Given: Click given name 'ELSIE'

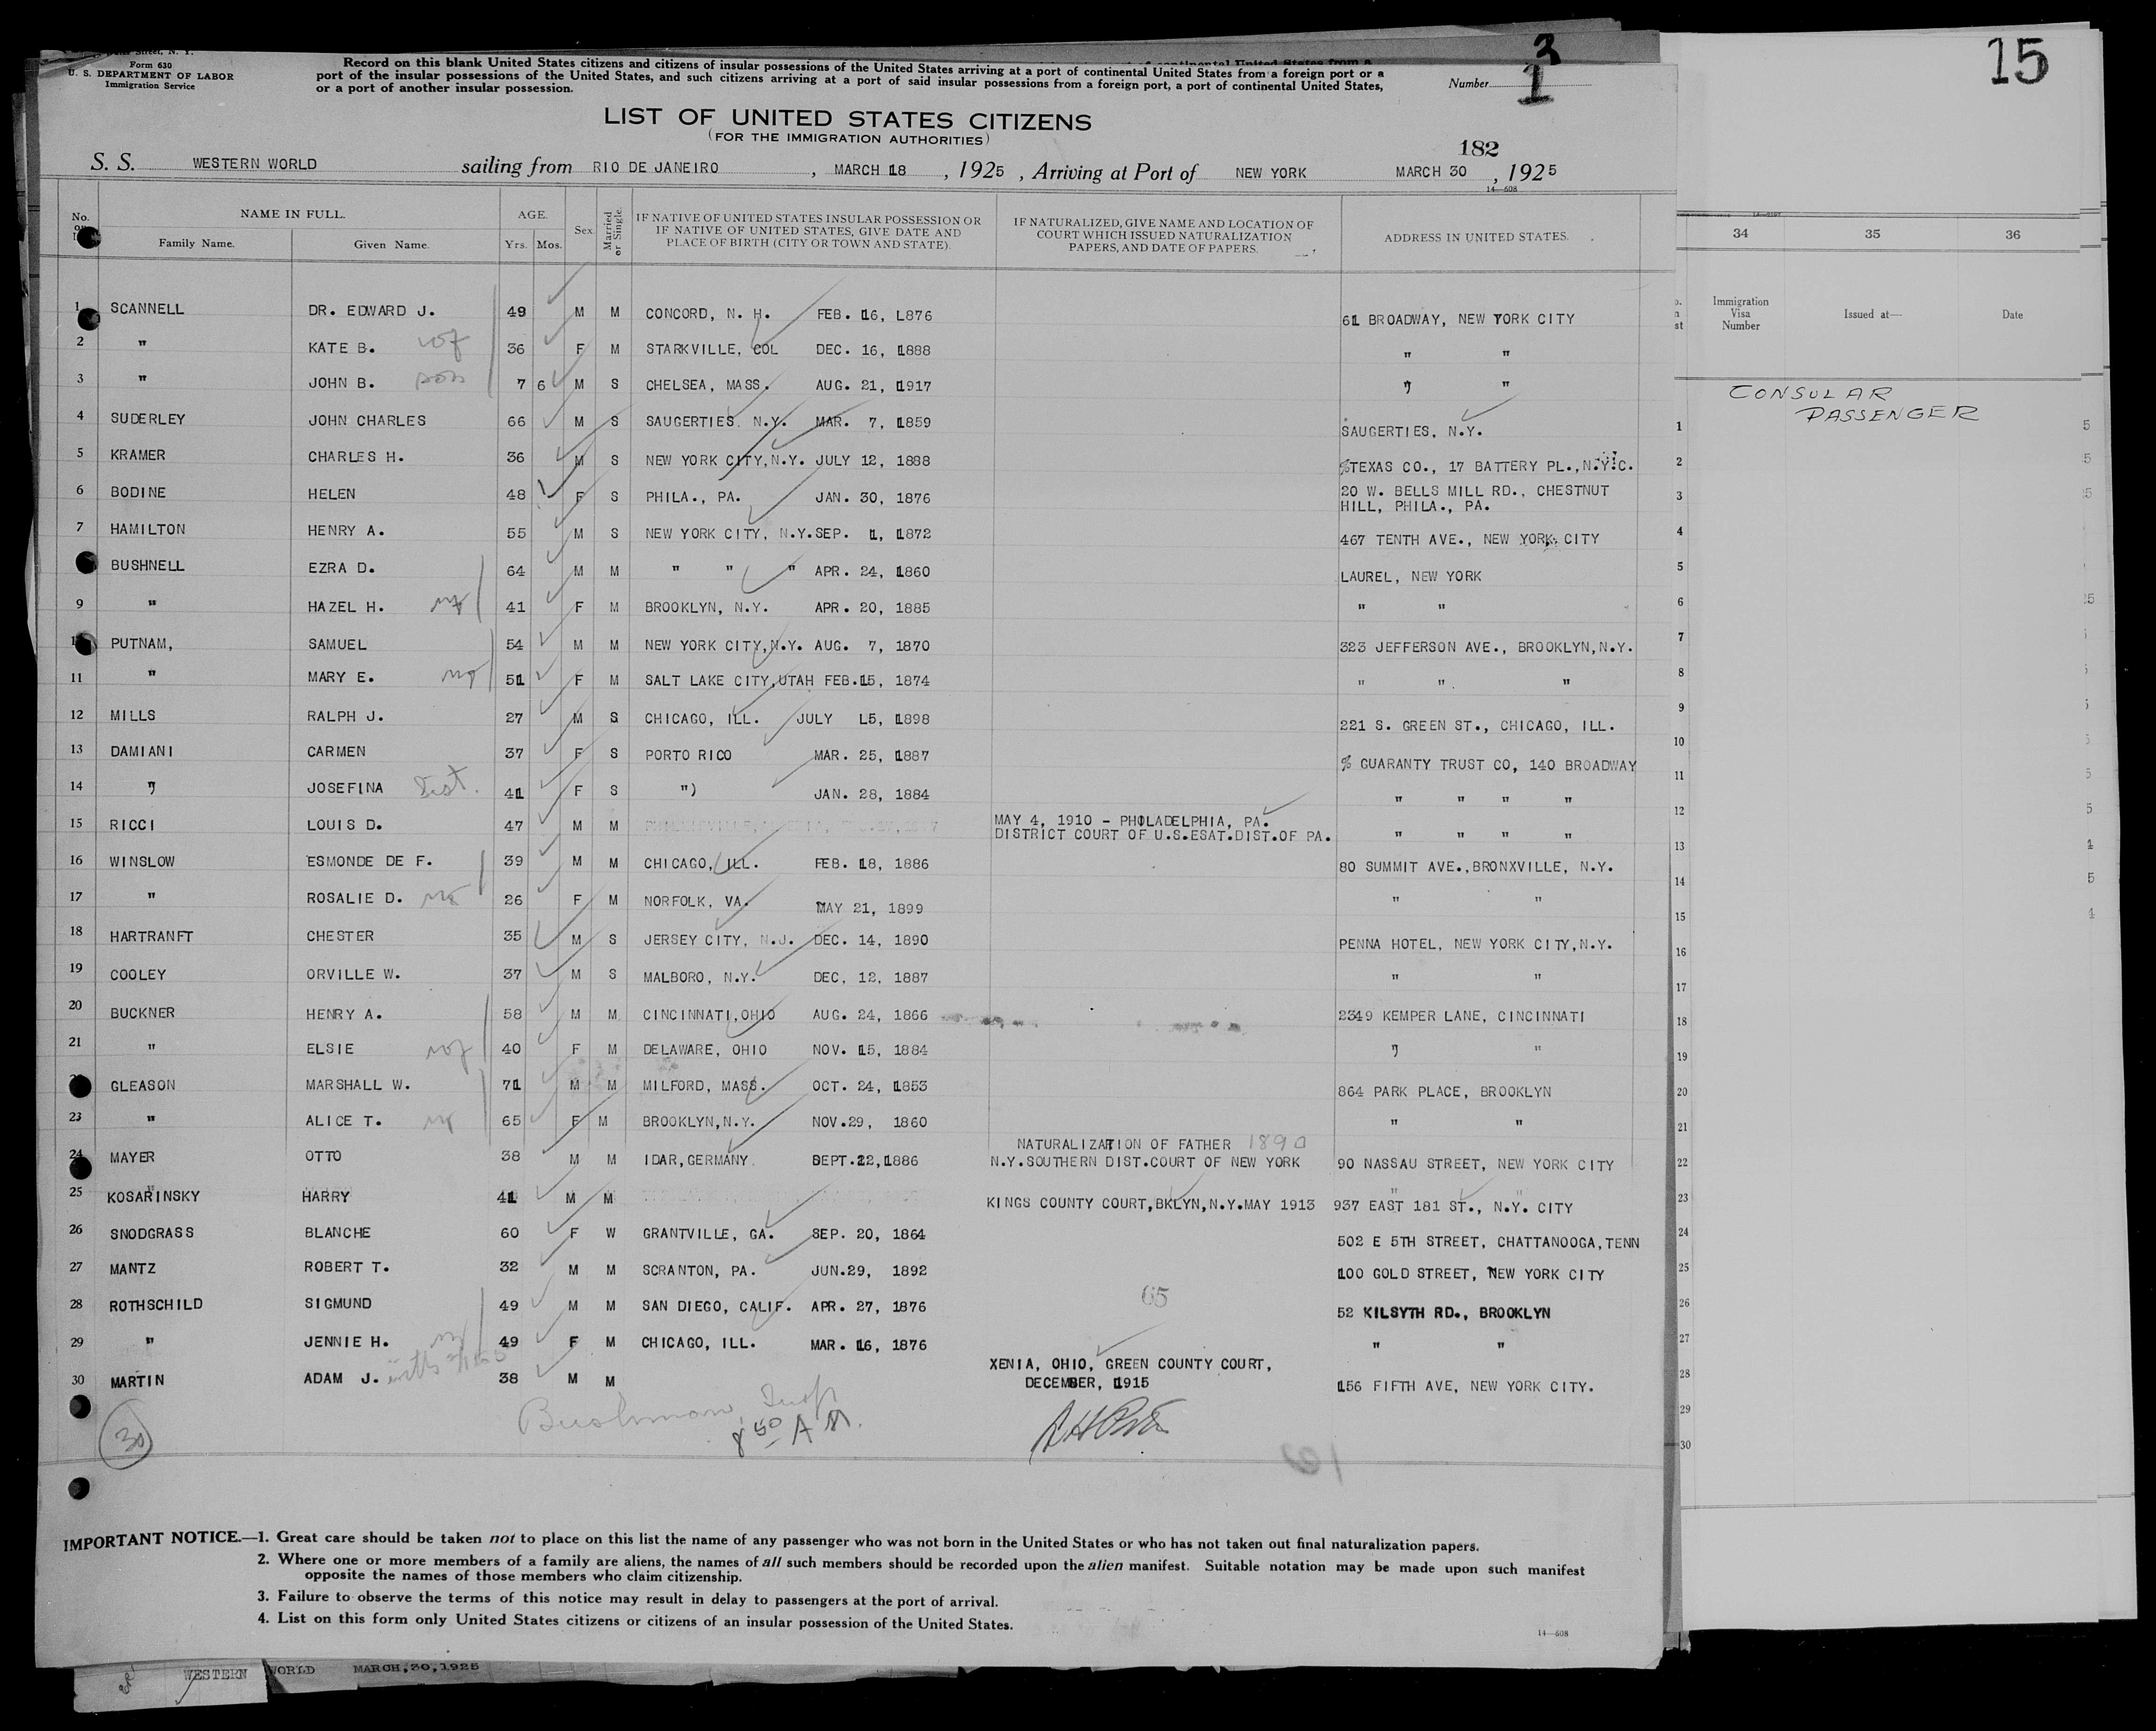Looking at the screenshot, I should tap(331, 1049).
